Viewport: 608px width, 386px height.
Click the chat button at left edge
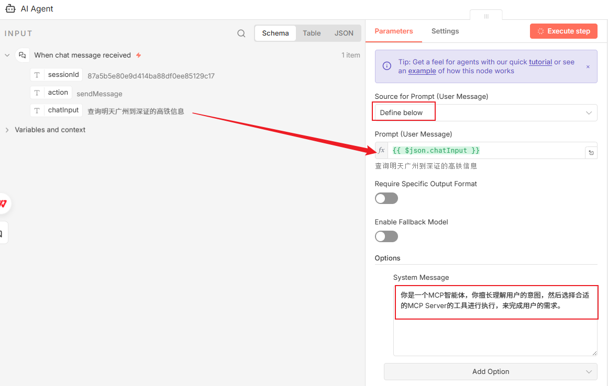2,233
